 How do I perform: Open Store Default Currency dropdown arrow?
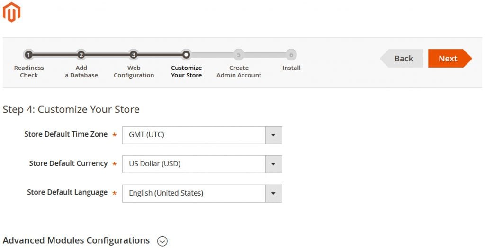(273, 164)
